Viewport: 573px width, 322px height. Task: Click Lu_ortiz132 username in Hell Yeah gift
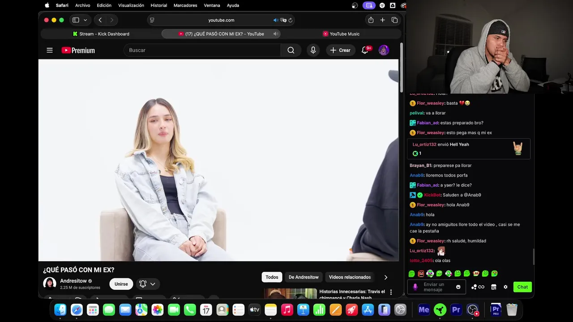[x=424, y=144]
